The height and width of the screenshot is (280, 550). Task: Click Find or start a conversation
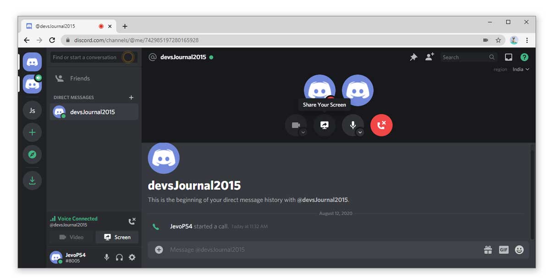tap(94, 57)
